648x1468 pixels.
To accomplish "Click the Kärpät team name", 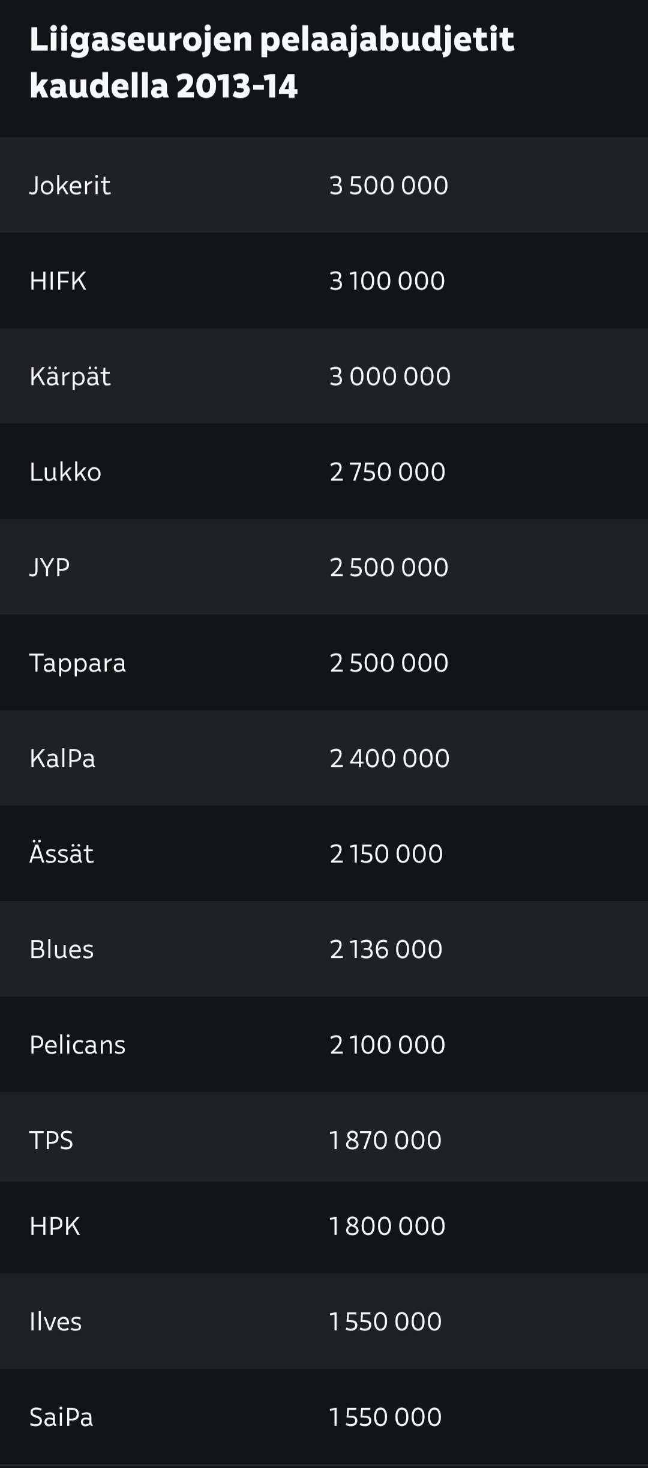I will pyautogui.click(x=70, y=377).
